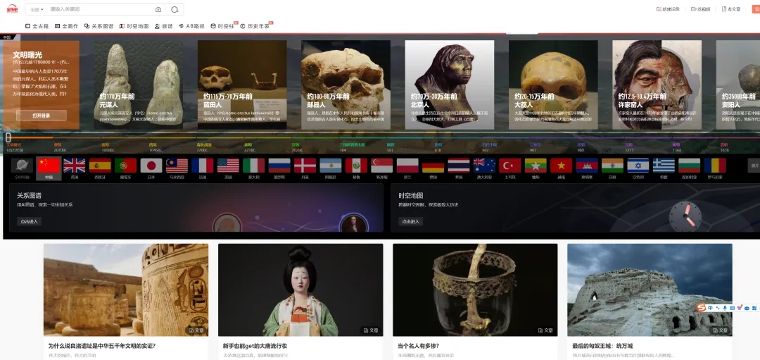Click the Australia flag icon

484,165
